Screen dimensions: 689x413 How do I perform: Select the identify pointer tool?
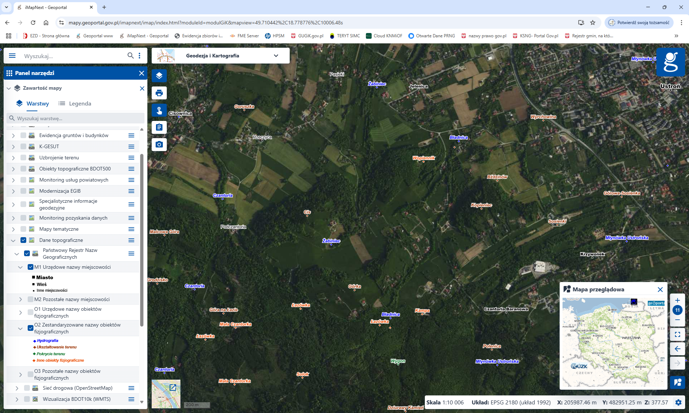pos(159,110)
